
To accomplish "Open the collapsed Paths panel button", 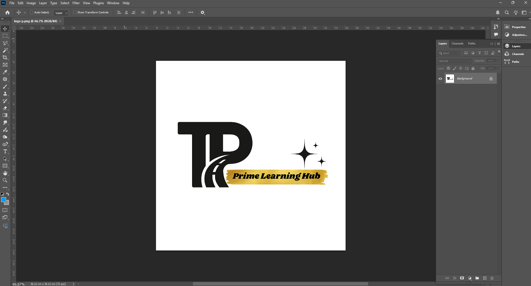I will tap(516, 62).
